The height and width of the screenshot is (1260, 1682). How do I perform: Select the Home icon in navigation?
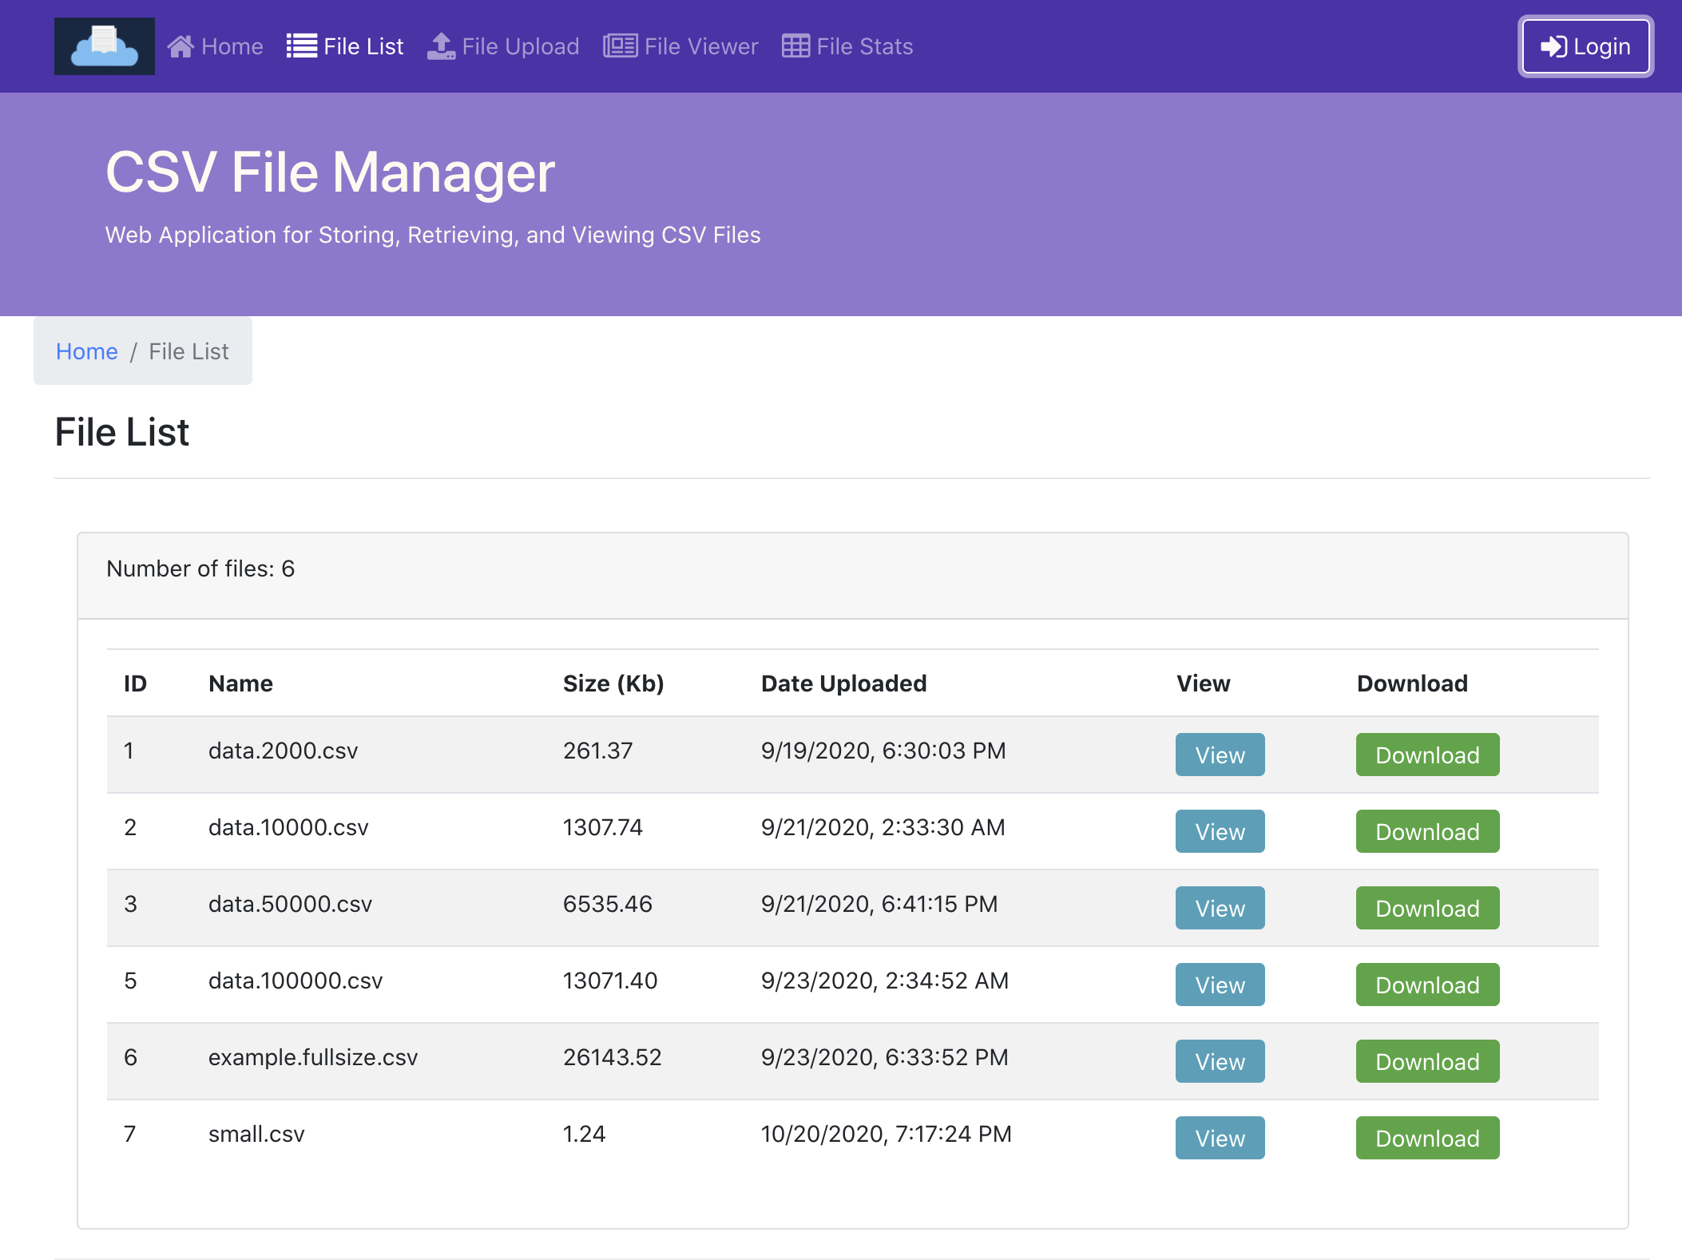182,46
